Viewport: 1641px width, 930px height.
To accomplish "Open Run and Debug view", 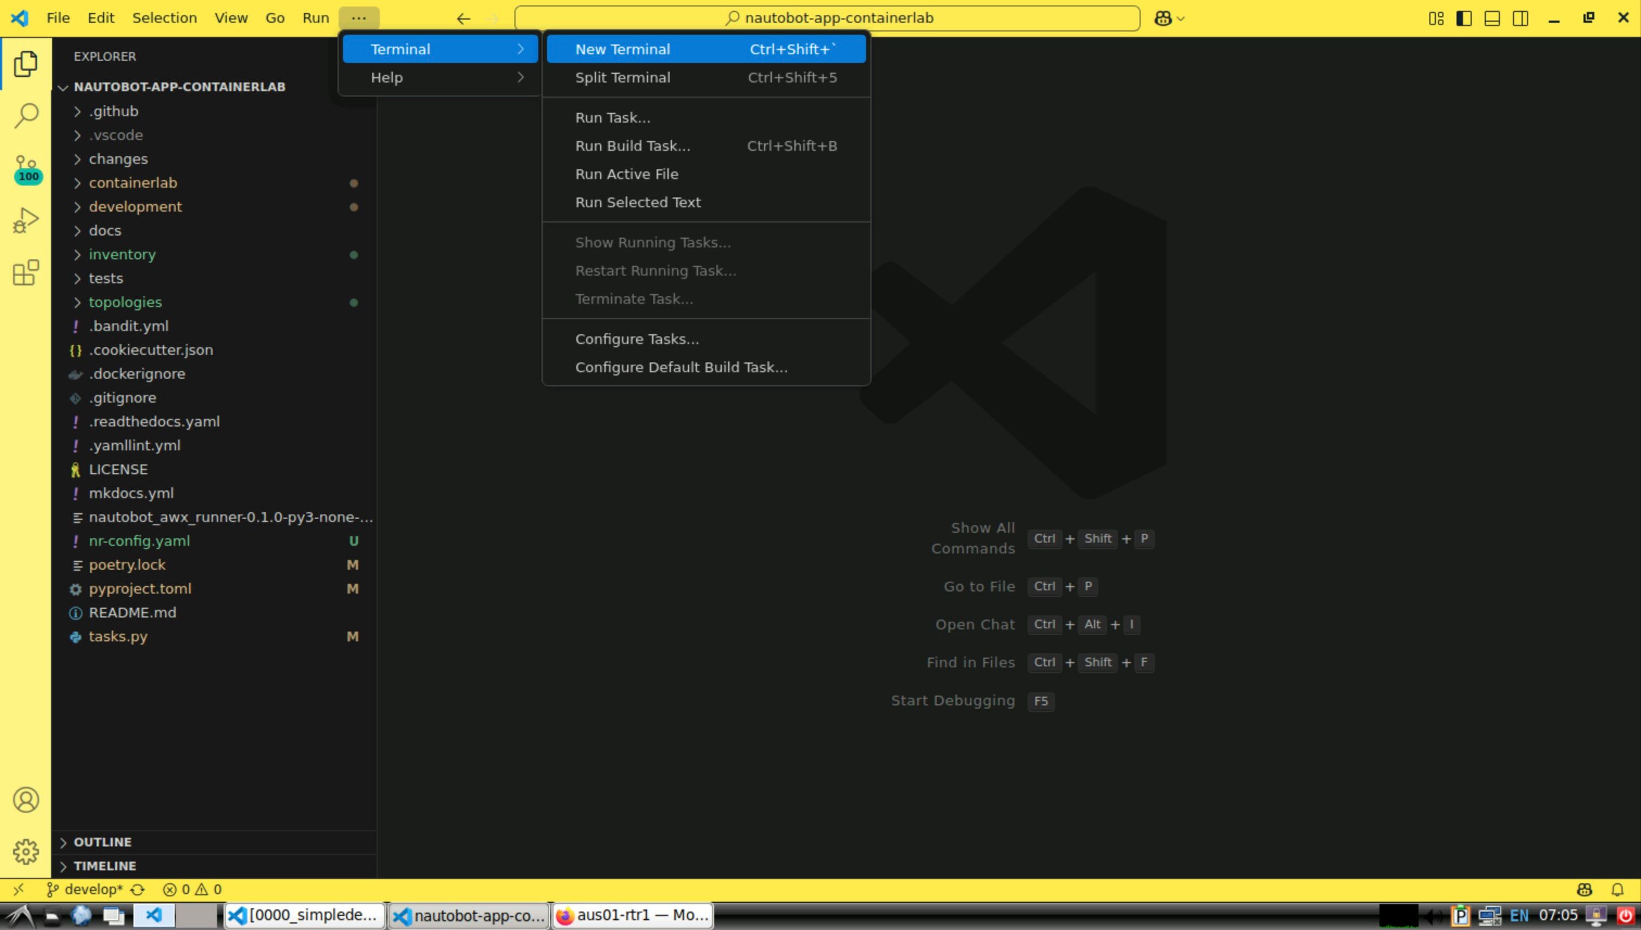I will [x=26, y=220].
